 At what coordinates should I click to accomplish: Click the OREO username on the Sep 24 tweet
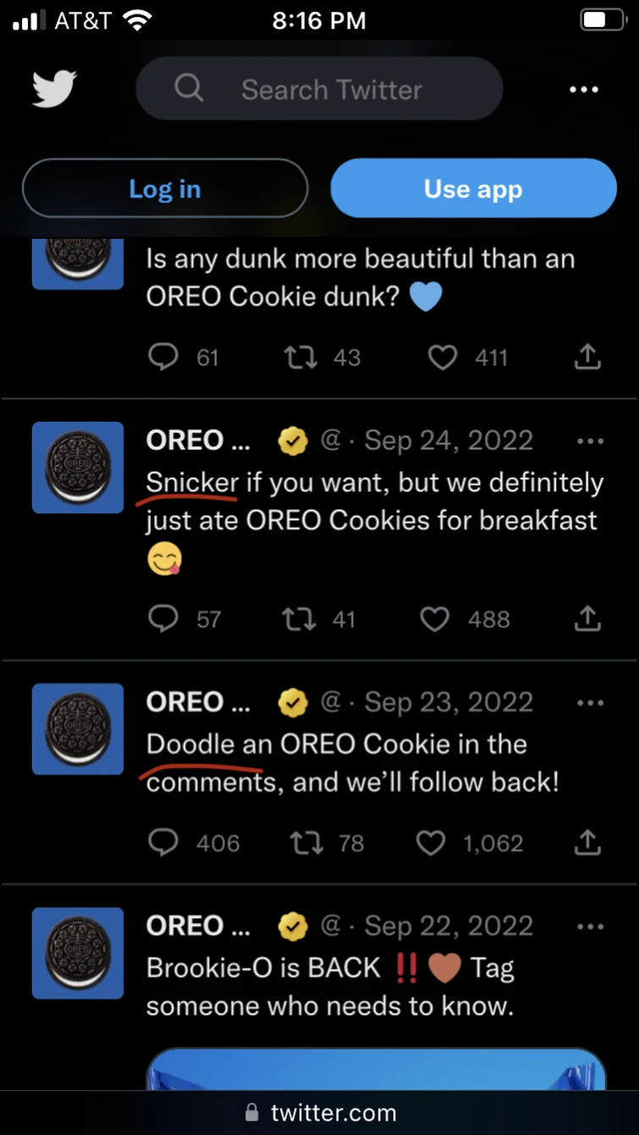coord(197,440)
